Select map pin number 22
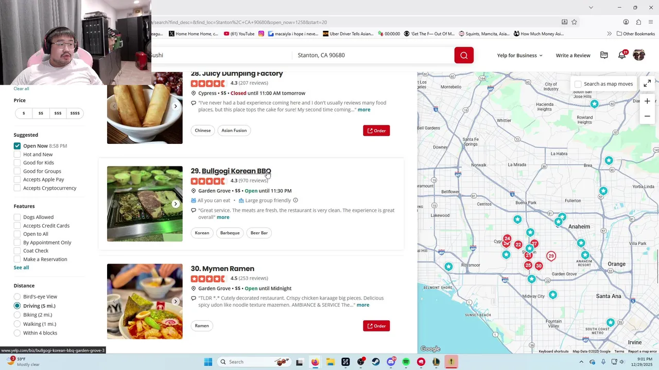The image size is (659, 370). pos(518,245)
